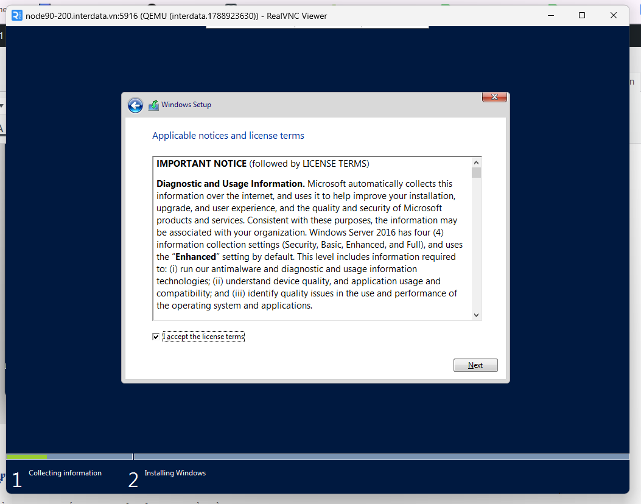Click the RealVNC Viewer logo icon

pos(17,16)
